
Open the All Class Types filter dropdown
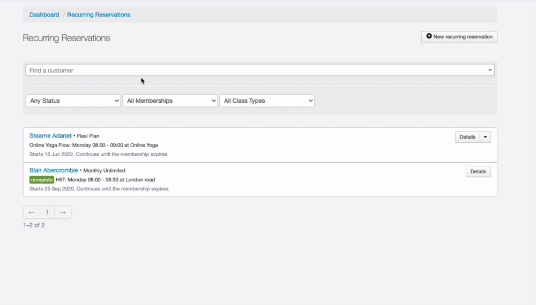click(x=267, y=101)
